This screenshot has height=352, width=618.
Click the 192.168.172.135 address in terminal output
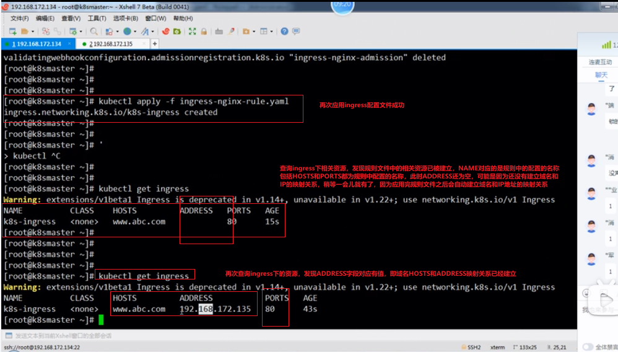[x=215, y=309]
